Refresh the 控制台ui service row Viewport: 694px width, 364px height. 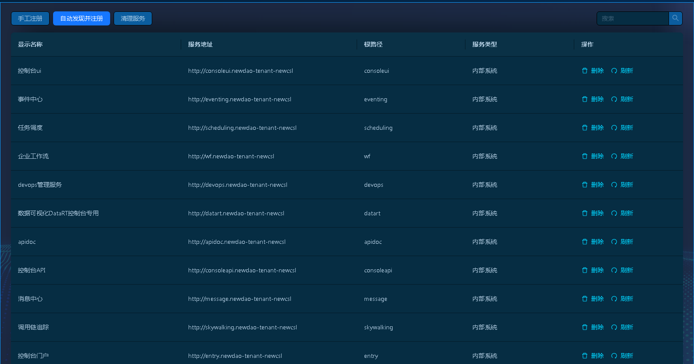pyautogui.click(x=622, y=71)
